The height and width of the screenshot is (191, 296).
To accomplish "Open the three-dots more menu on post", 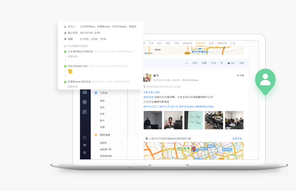I will pyautogui.click(x=186, y=63).
